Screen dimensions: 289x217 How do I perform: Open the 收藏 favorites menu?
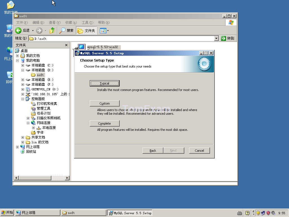click(x=71, y=23)
